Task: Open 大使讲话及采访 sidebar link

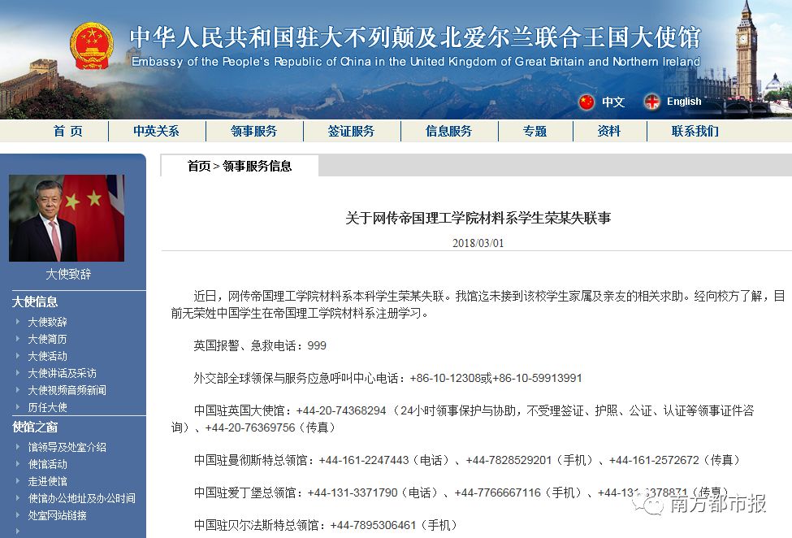Action: pyautogui.click(x=62, y=373)
